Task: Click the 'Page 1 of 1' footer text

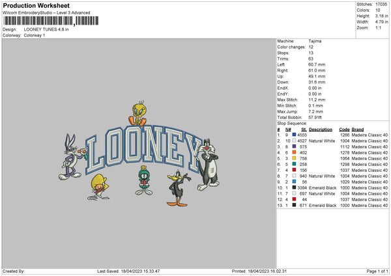Action: pyautogui.click(x=377, y=271)
